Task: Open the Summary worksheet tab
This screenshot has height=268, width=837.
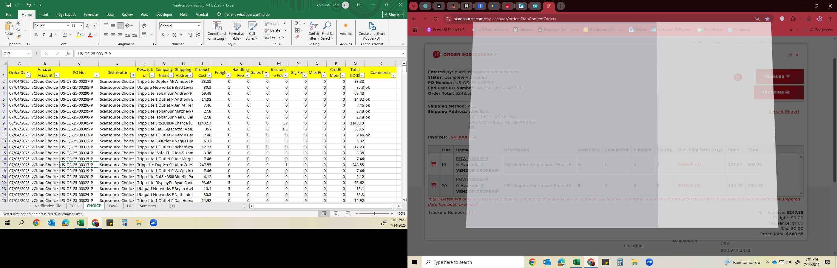Action: [x=148, y=206]
